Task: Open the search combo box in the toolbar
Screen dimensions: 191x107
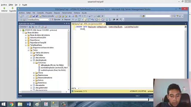Action: click(158, 16)
